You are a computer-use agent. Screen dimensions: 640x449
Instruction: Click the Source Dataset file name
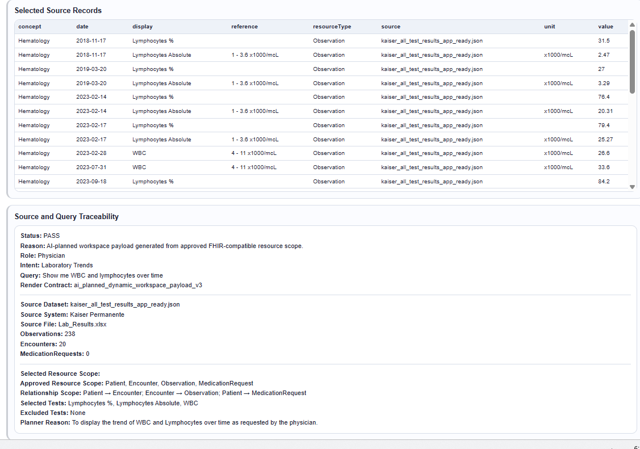click(x=125, y=304)
